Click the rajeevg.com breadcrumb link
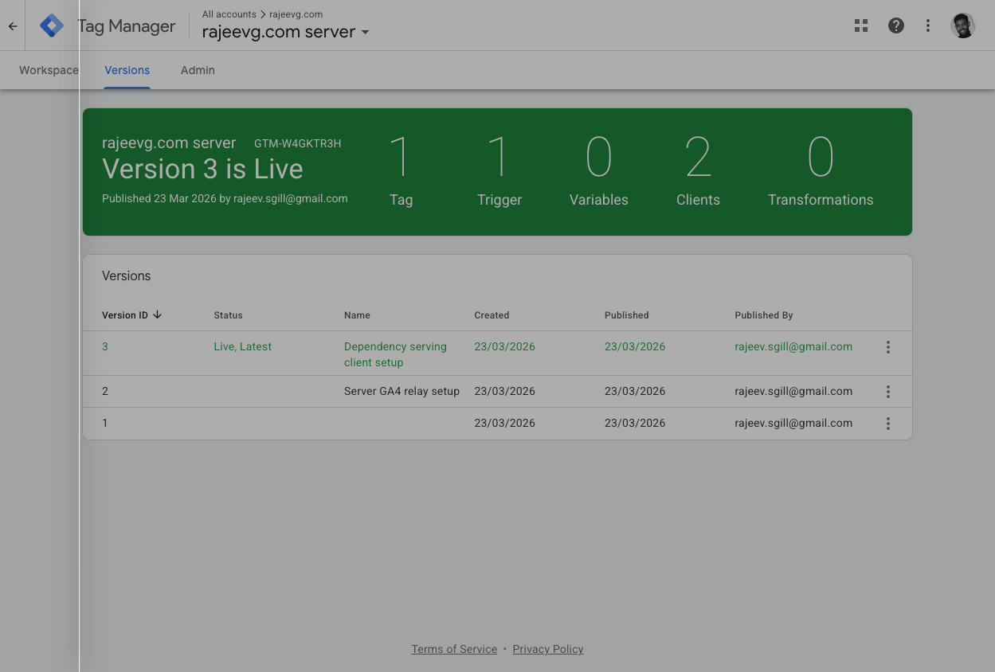This screenshot has width=995, height=672. tap(296, 14)
